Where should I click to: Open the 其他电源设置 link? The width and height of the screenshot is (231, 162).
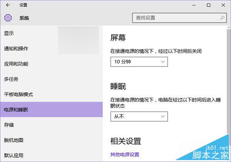click(x=125, y=155)
